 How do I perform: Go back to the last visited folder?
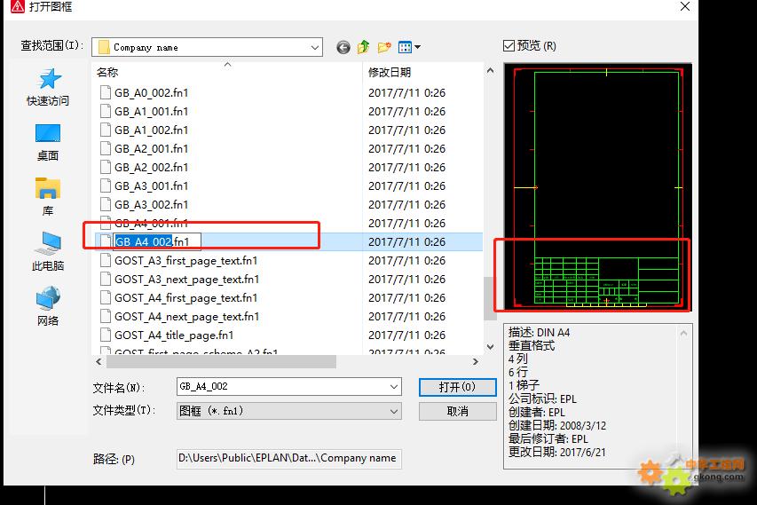point(343,47)
